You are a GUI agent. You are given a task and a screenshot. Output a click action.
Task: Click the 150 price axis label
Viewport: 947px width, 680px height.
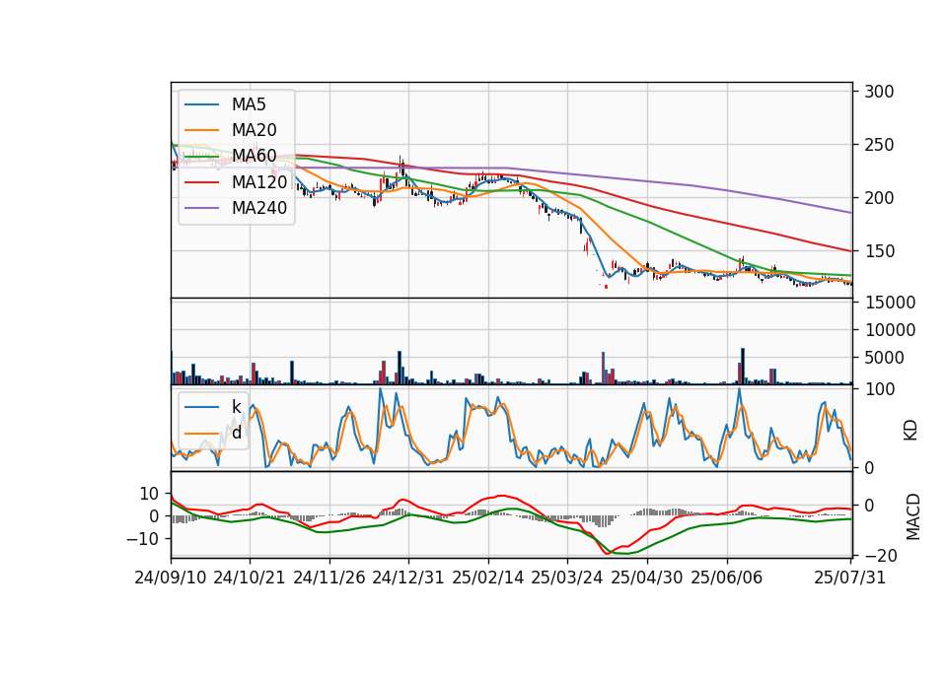[x=879, y=251]
